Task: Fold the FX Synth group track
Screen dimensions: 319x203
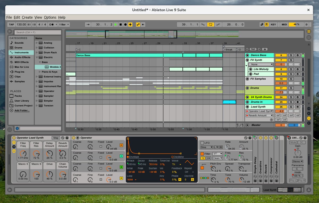Action: (x=247, y=60)
